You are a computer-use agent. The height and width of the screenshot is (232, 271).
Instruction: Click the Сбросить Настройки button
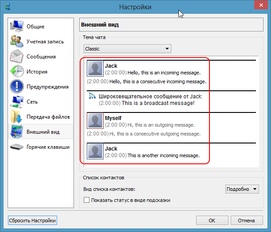(33, 220)
